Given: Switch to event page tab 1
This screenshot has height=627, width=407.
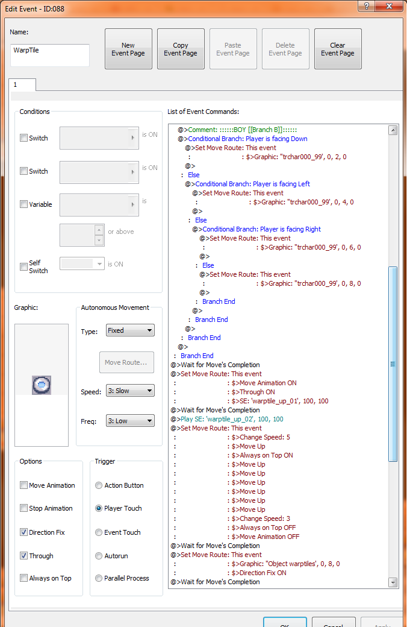Looking at the screenshot, I should point(22,85).
